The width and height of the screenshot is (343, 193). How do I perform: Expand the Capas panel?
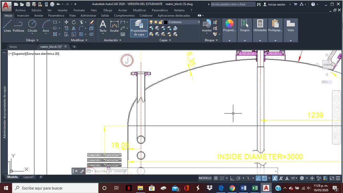click(165, 40)
